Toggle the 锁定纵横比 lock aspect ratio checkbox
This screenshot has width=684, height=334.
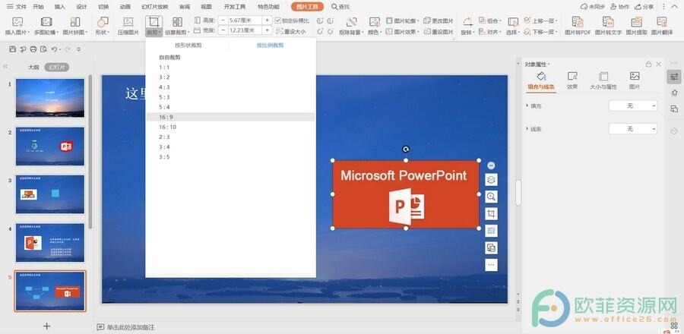tap(278, 20)
